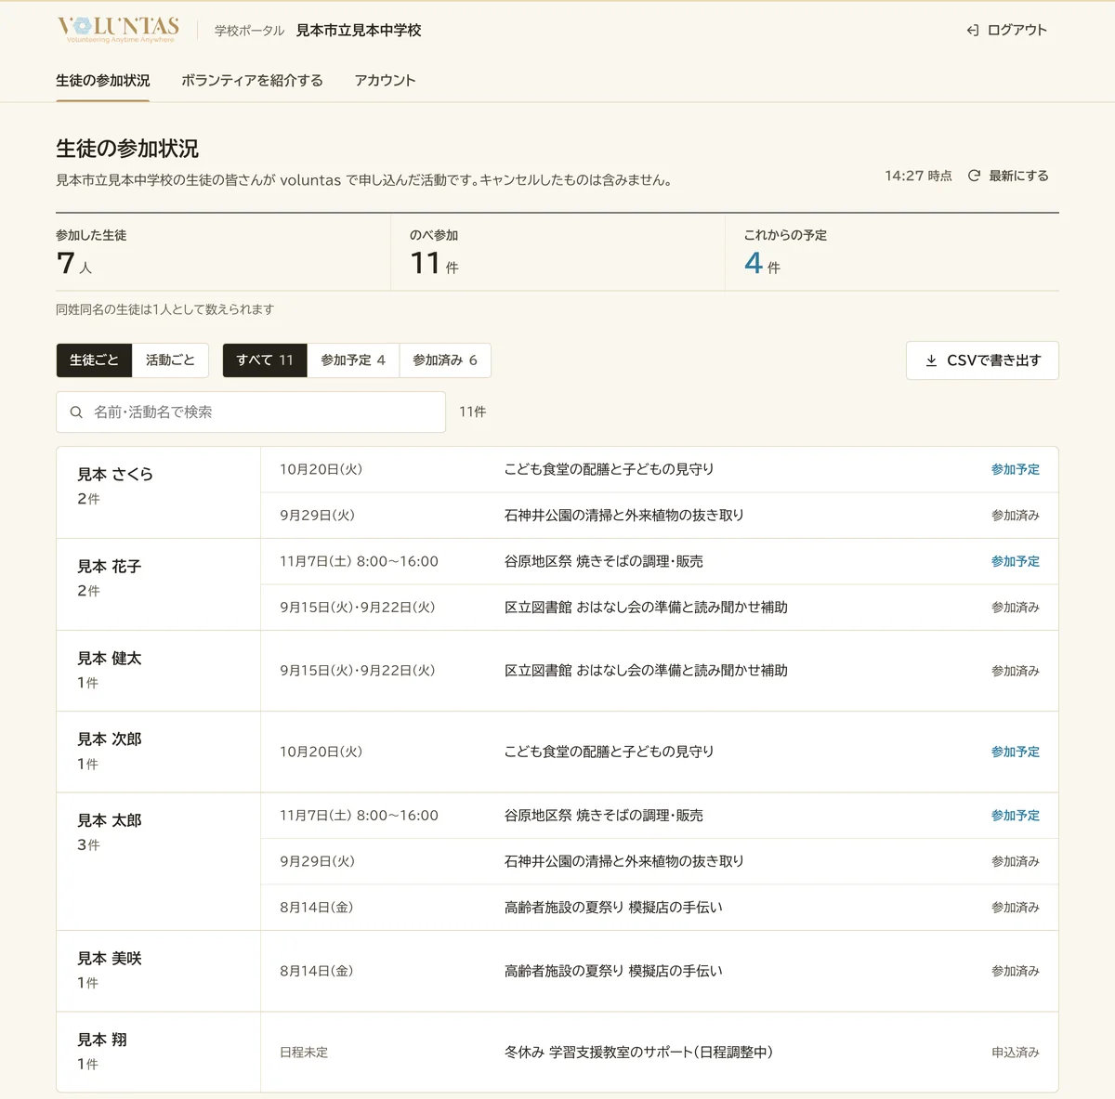Click the これからの予定 4件 stat
Screen dimensions: 1115x1099
892,253
